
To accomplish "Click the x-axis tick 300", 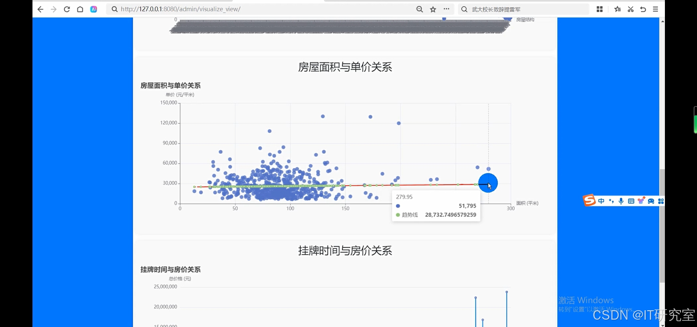I will coord(511,208).
